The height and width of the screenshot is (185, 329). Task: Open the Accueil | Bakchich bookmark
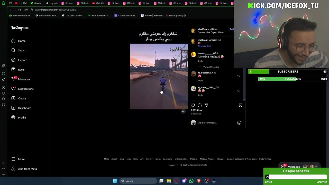click(152, 15)
